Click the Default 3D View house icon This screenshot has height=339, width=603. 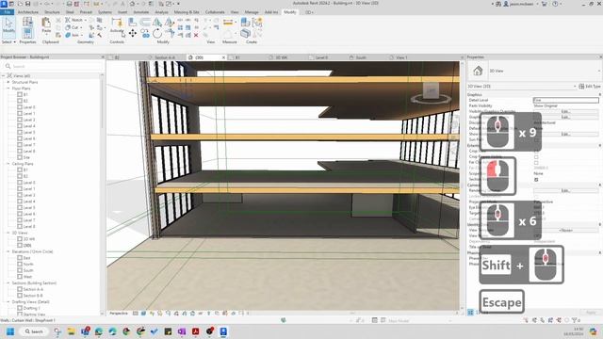tap(132, 4)
